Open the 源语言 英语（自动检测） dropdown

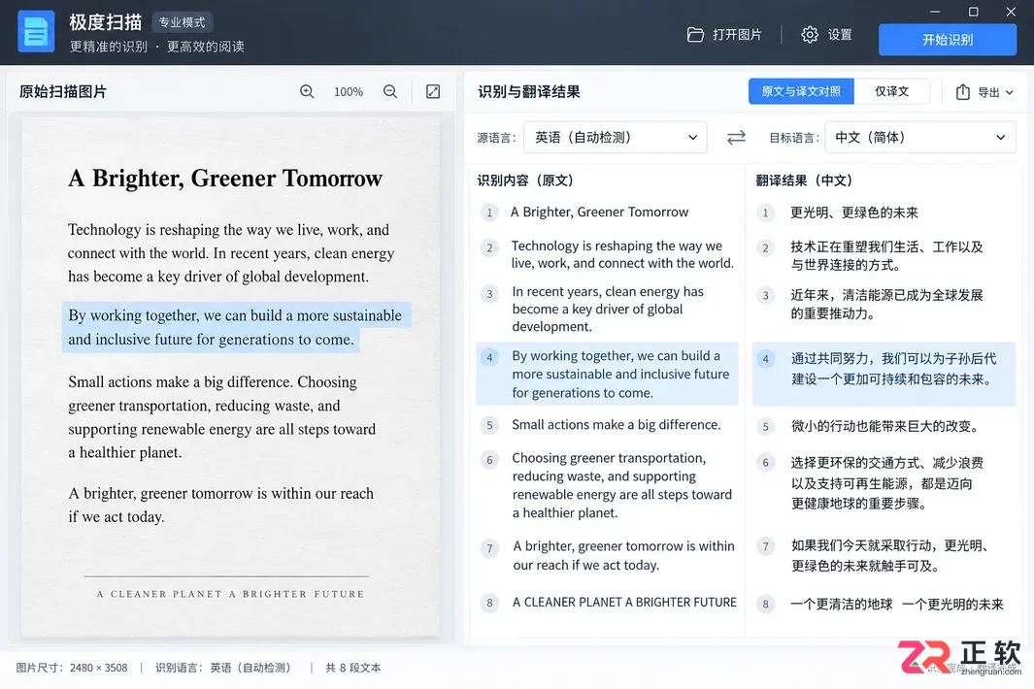coord(616,137)
